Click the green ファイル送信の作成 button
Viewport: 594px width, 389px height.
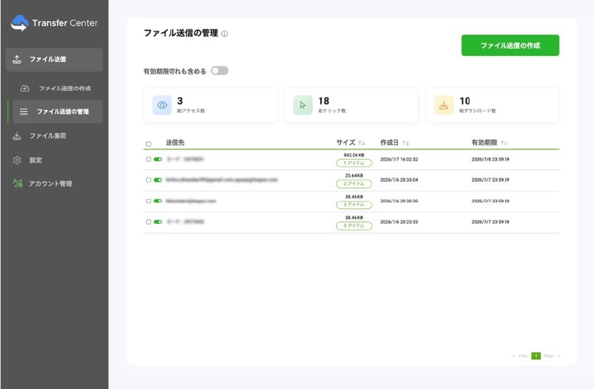tap(511, 45)
